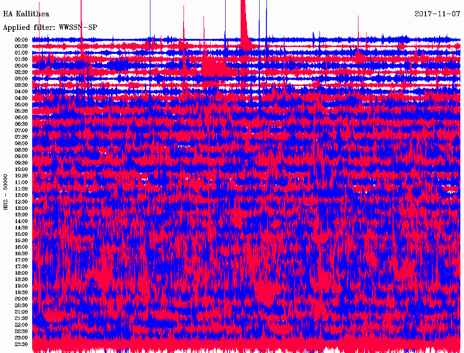Viewport: 464px width, 353px height.
Task: Click the '07:30' time label
Action: [21, 137]
